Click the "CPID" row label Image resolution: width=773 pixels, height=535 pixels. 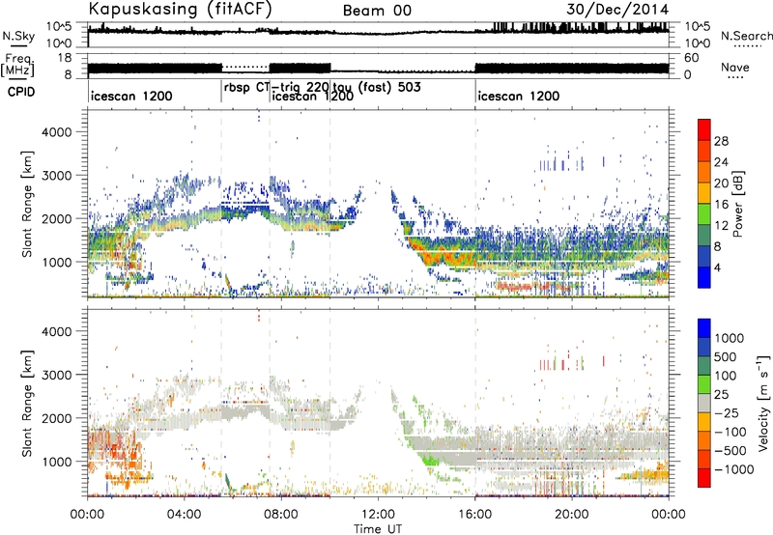(21, 92)
